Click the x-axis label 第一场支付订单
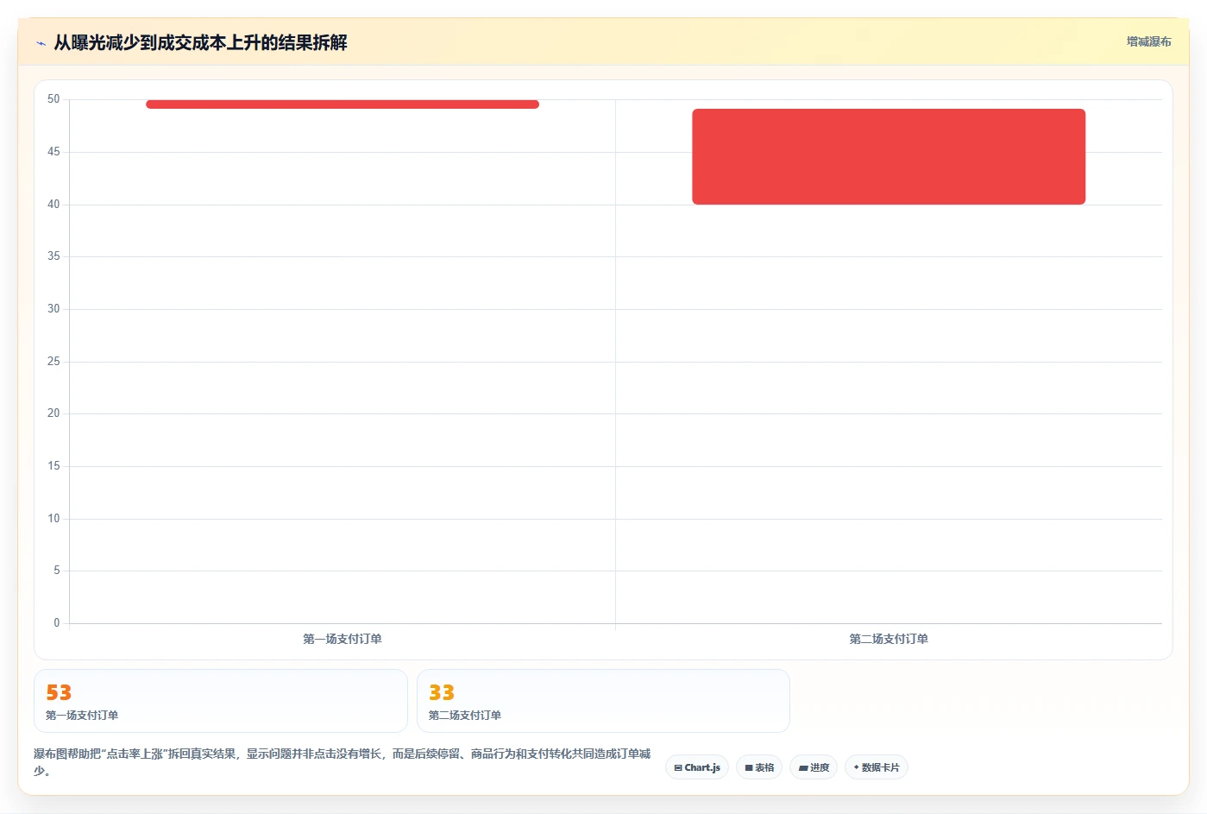 [x=343, y=639]
